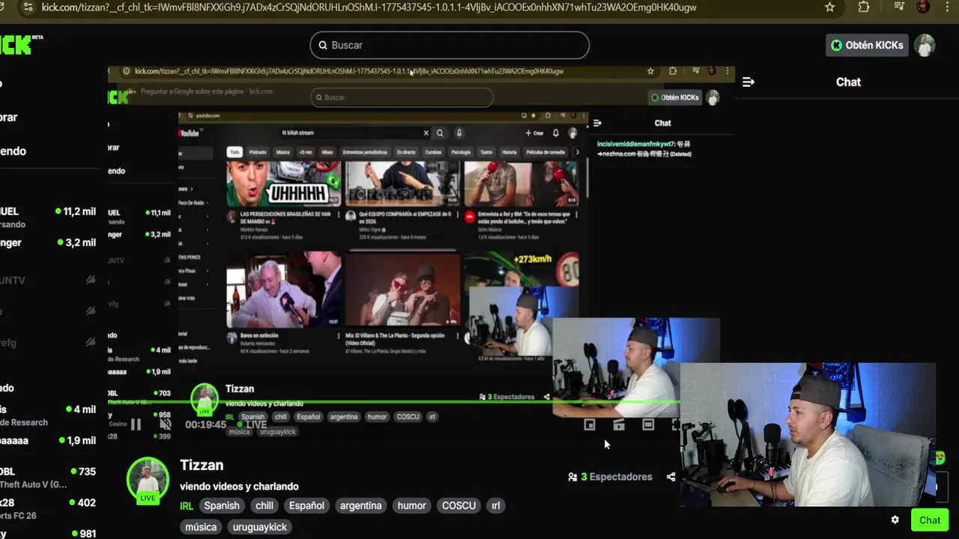Click the green stream progress bar
959x539 pixels.
pos(393,402)
